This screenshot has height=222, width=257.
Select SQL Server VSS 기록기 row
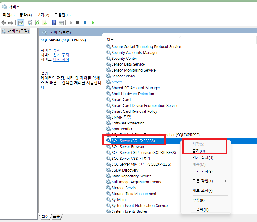[131, 159]
